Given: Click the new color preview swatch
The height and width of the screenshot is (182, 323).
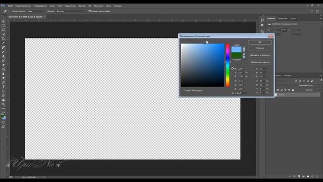Looking at the screenshot, I should 236,50.
